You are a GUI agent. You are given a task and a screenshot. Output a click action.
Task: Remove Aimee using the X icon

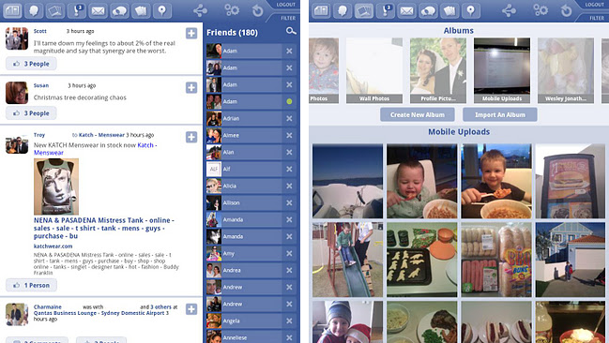pyautogui.click(x=289, y=135)
